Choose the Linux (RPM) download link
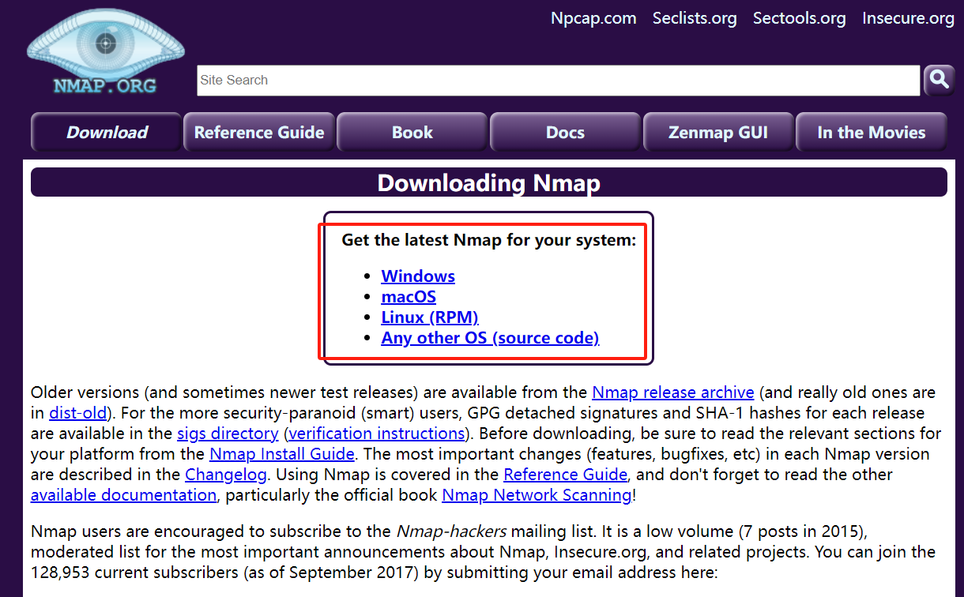This screenshot has height=597, width=964. pos(430,317)
